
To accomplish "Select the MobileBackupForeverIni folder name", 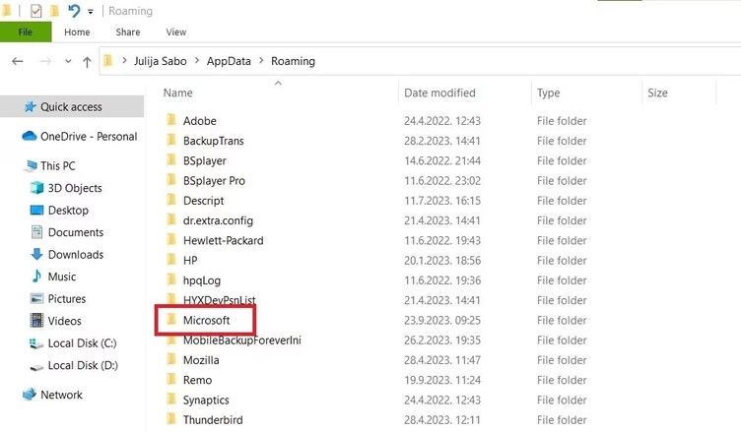I will [242, 340].
